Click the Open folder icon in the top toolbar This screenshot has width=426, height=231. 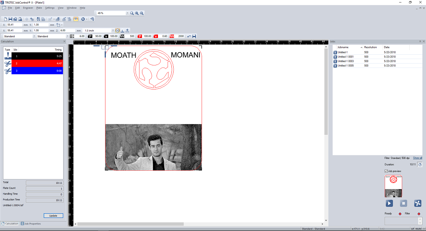(15, 19)
